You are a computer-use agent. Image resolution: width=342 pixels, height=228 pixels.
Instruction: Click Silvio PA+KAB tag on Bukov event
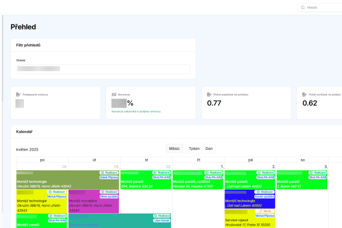click(317, 177)
